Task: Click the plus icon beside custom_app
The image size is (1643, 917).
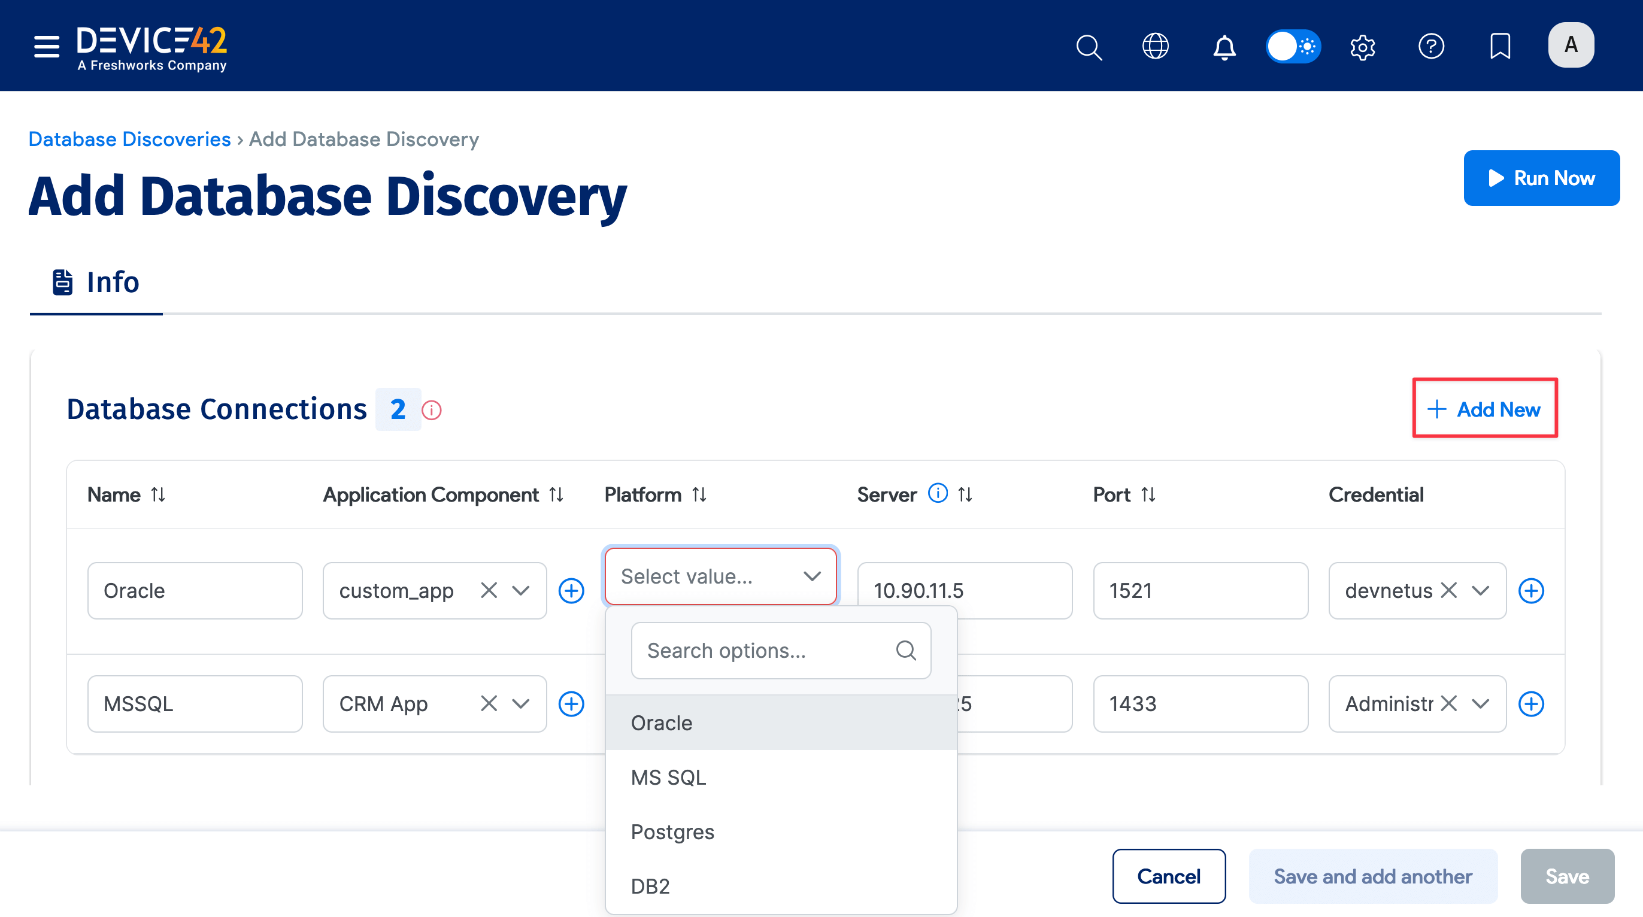Action: (x=571, y=591)
